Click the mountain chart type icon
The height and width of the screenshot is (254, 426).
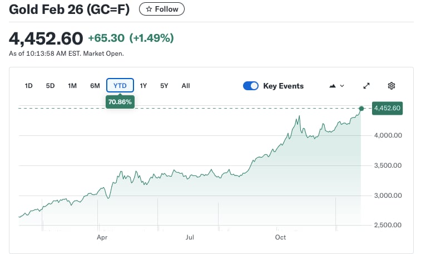pyautogui.click(x=333, y=86)
